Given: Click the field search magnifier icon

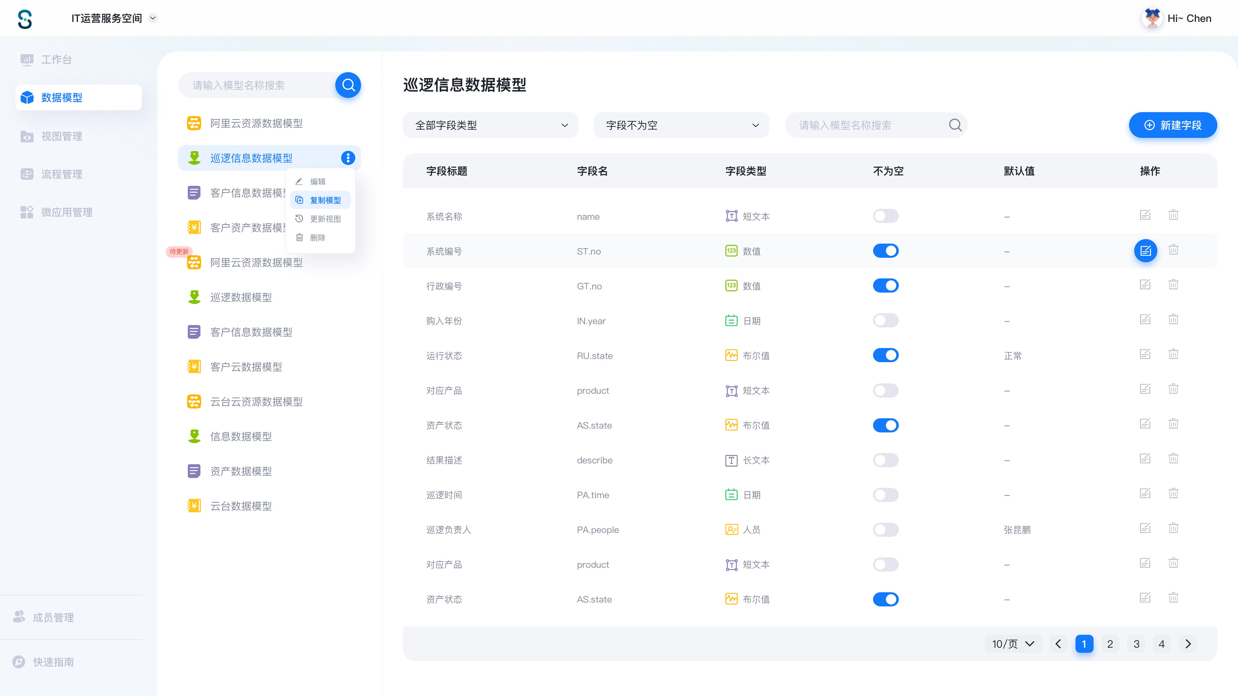Looking at the screenshot, I should (x=955, y=125).
